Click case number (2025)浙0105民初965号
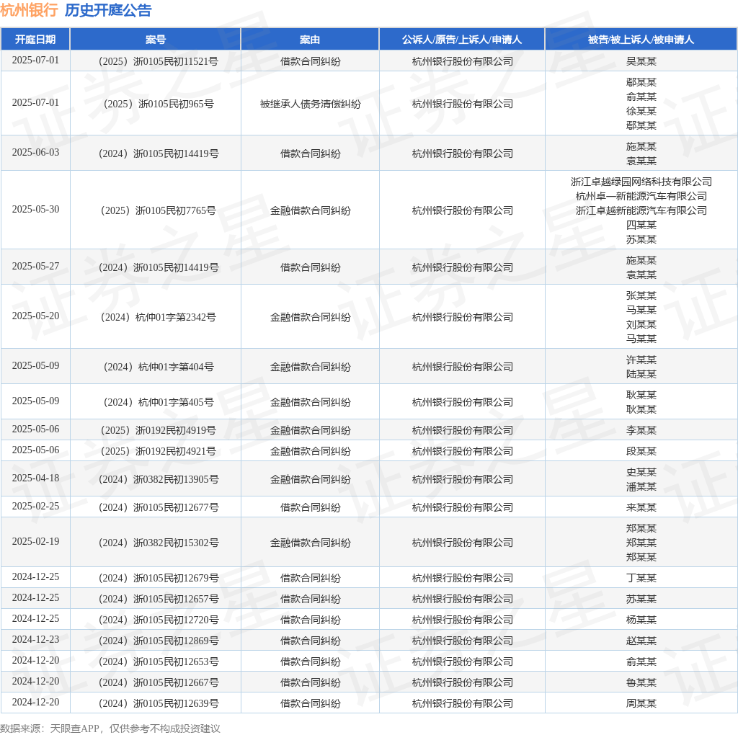 [158, 104]
